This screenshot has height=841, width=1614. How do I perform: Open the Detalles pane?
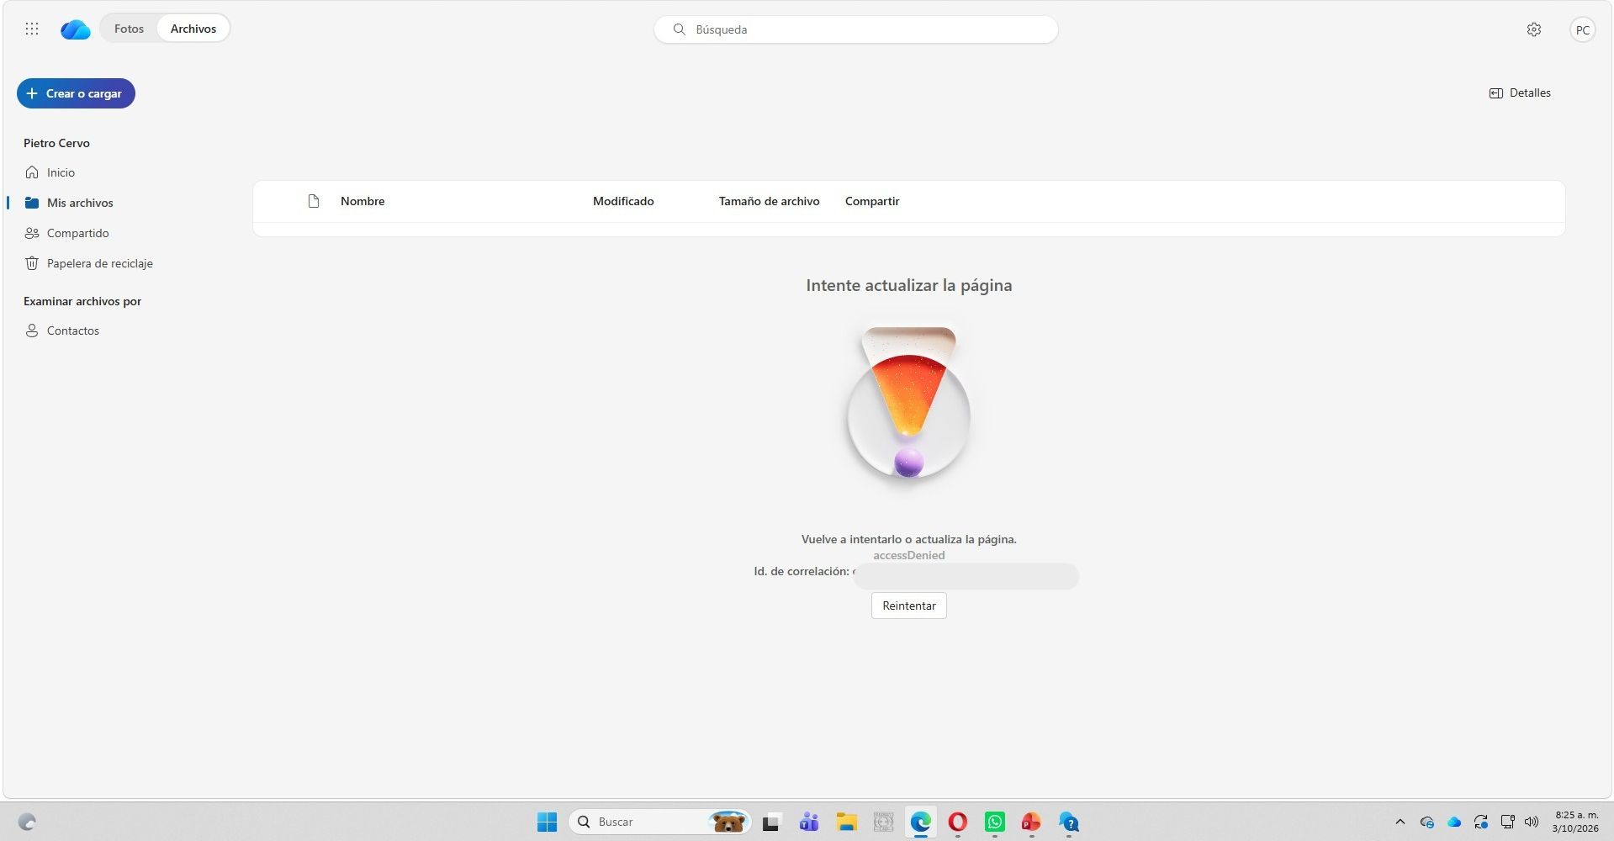(x=1520, y=93)
